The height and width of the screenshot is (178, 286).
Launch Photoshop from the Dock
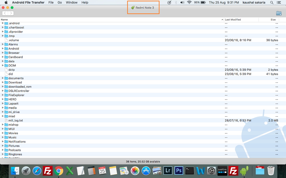179,171
